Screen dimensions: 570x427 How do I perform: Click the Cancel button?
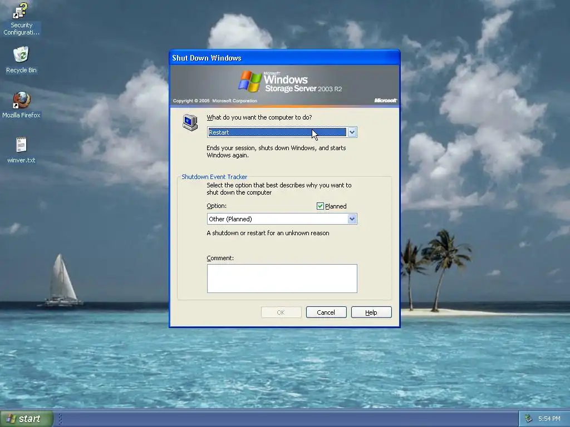326,312
